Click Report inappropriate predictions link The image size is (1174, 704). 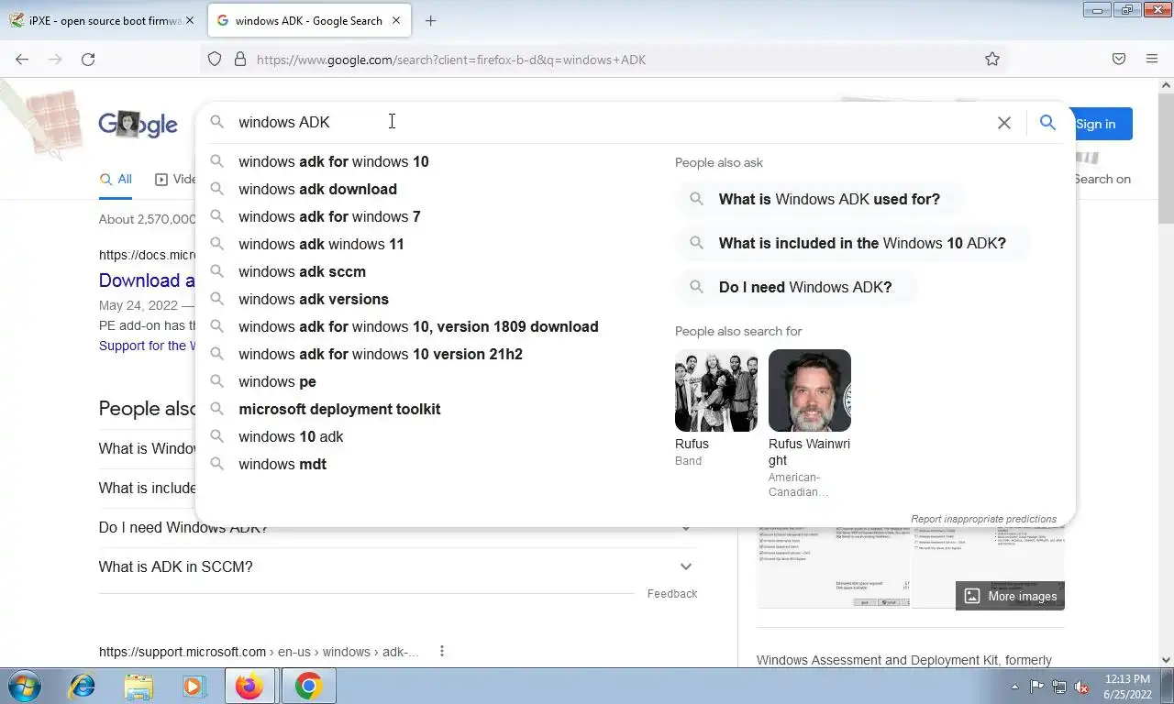click(x=983, y=519)
